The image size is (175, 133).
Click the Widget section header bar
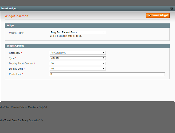[x=87, y=26]
